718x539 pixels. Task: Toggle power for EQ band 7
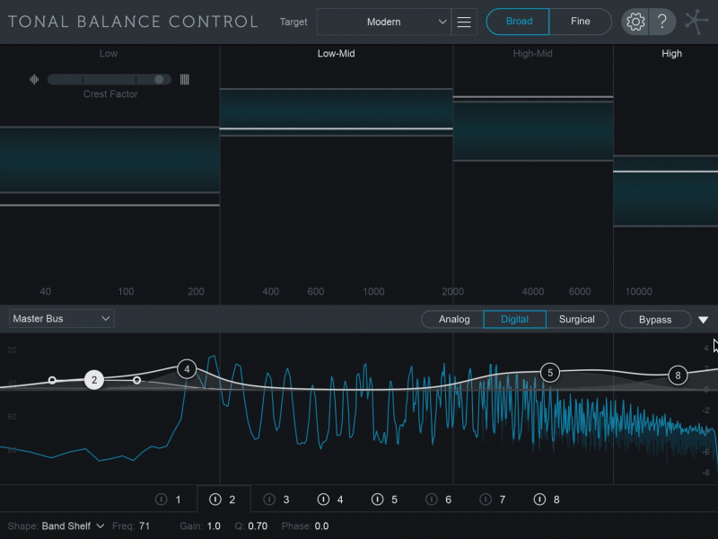[486, 499]
